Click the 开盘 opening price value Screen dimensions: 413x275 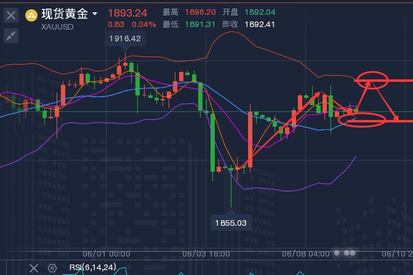(x=259, y=12)
